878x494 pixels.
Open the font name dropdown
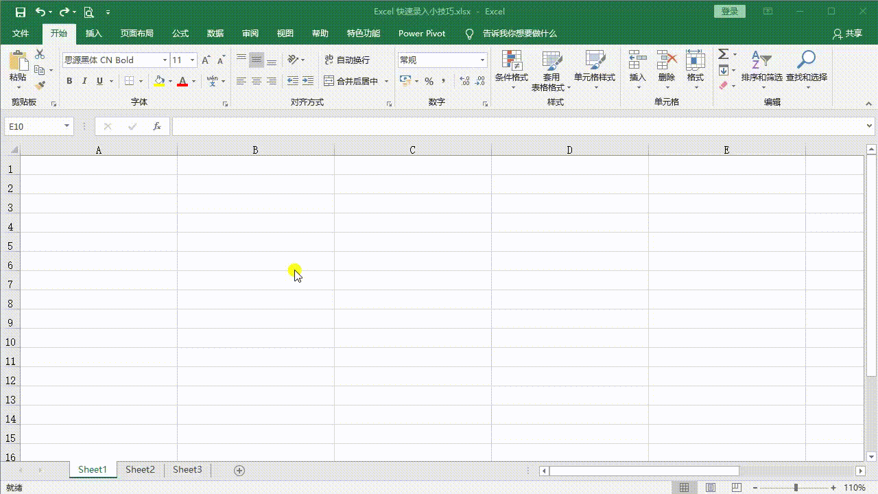165,60
